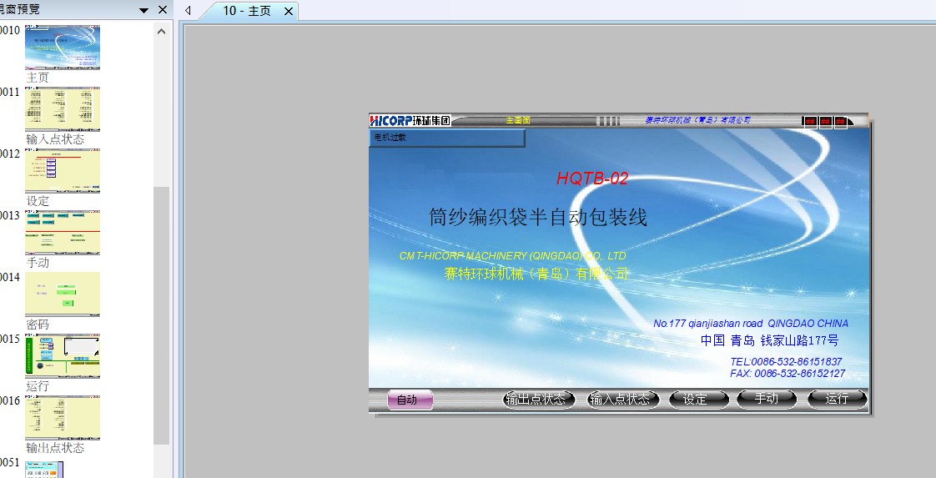Select the 手动 button in the HMI footer

coord(767,400)
